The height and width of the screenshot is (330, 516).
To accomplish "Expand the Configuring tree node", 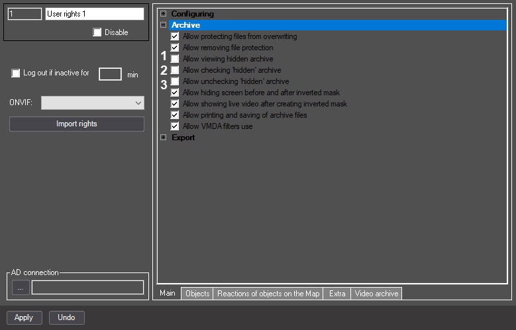I will click(x=163, y=13).
